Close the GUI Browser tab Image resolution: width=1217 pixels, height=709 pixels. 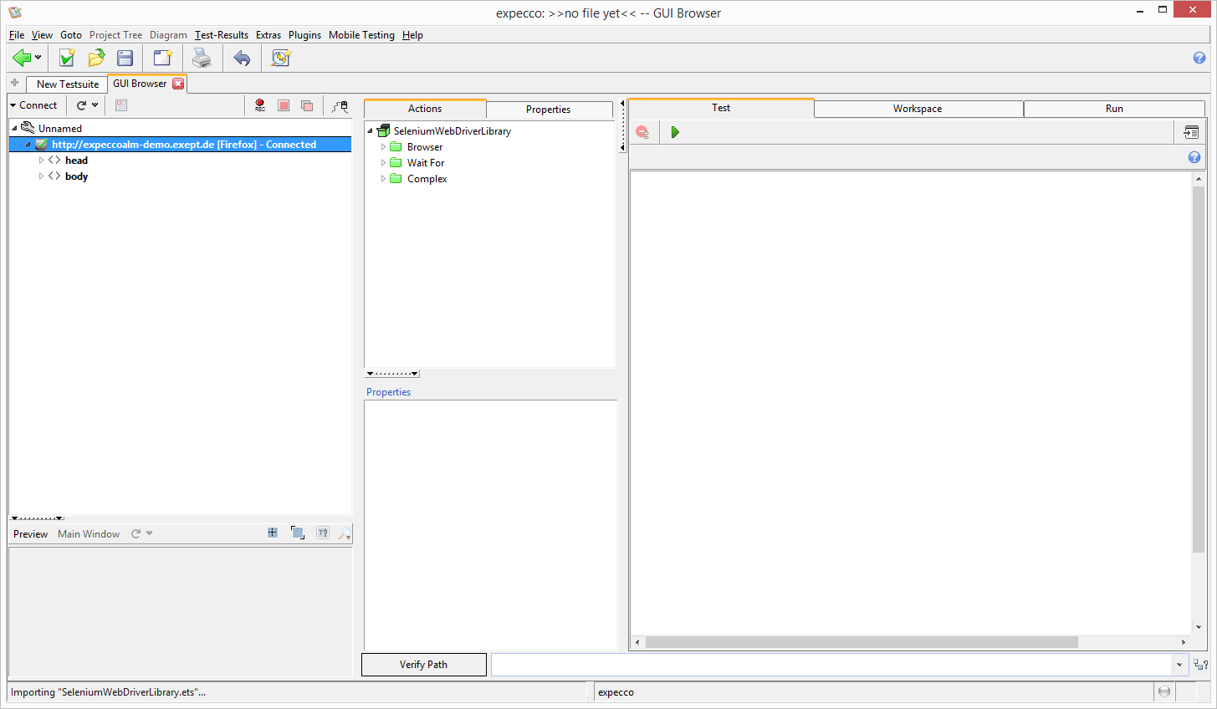tap(178, 84)
